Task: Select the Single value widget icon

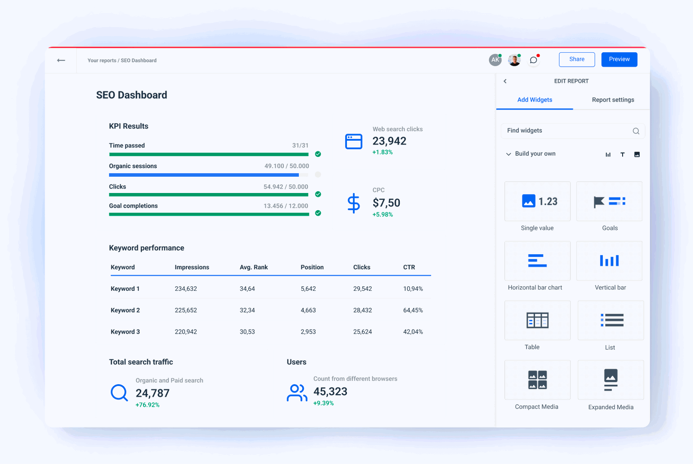Action: (537, 201)
